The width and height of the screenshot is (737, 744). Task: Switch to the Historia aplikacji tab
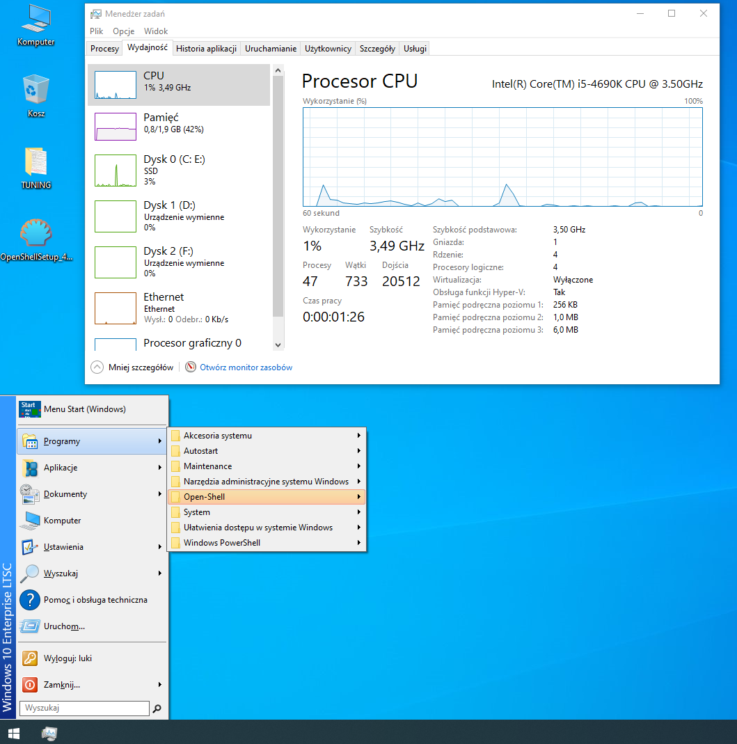pyautogui.click(x=207, y=49)
